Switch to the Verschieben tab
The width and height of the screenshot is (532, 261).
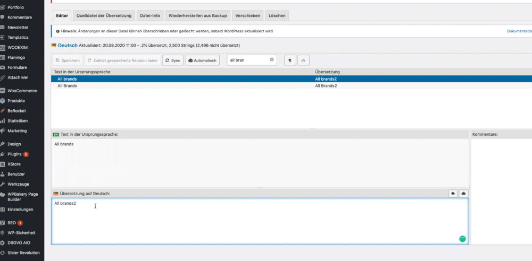(x=248, y=15)
